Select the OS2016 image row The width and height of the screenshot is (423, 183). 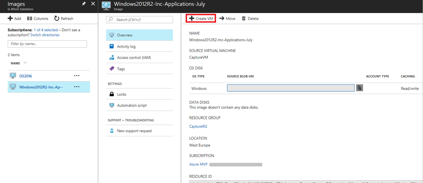pos(49,76)
